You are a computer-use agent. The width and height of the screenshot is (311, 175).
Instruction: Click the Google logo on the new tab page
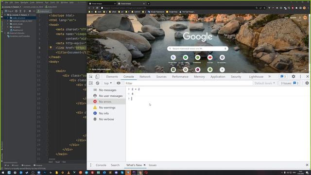198,36
